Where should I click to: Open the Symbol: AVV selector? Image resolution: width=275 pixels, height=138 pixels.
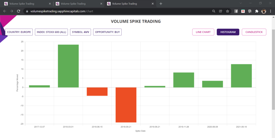tap(81, 32)
